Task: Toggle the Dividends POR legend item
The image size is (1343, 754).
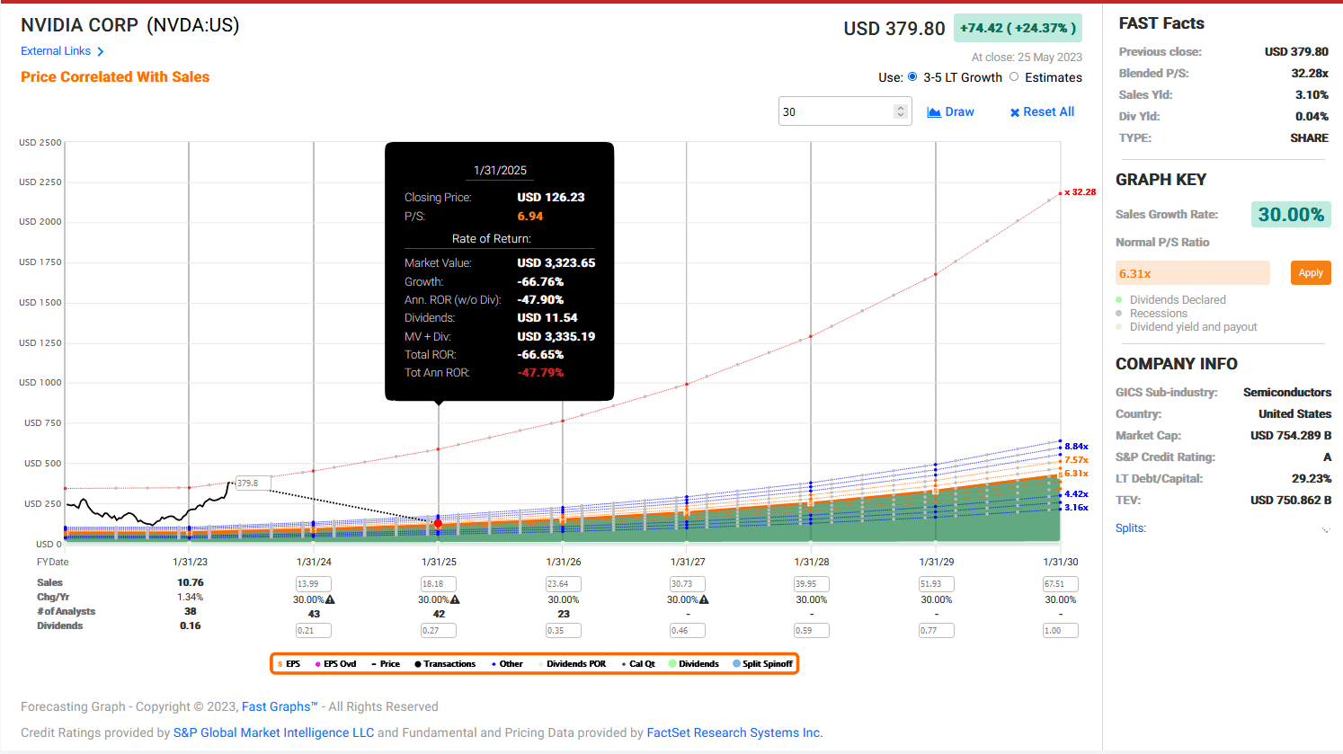Action: (x=572, y=664)
